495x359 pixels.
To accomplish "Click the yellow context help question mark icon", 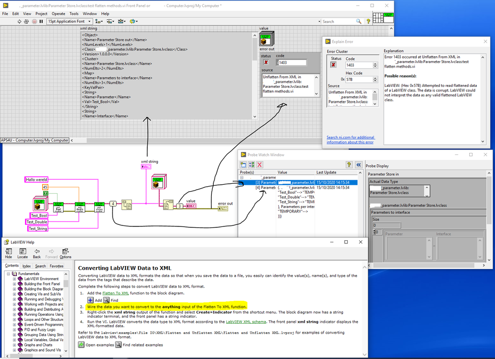I will tap(368, 21).
